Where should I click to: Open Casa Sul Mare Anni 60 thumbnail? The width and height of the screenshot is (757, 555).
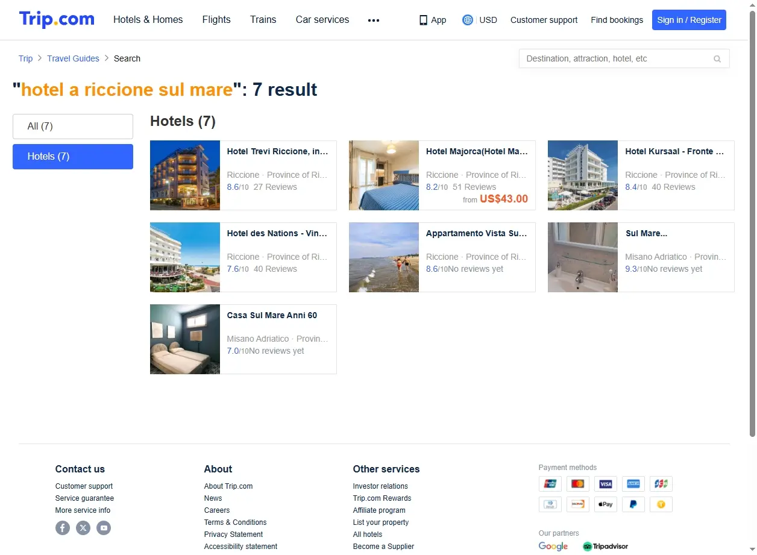pos(185,339)
